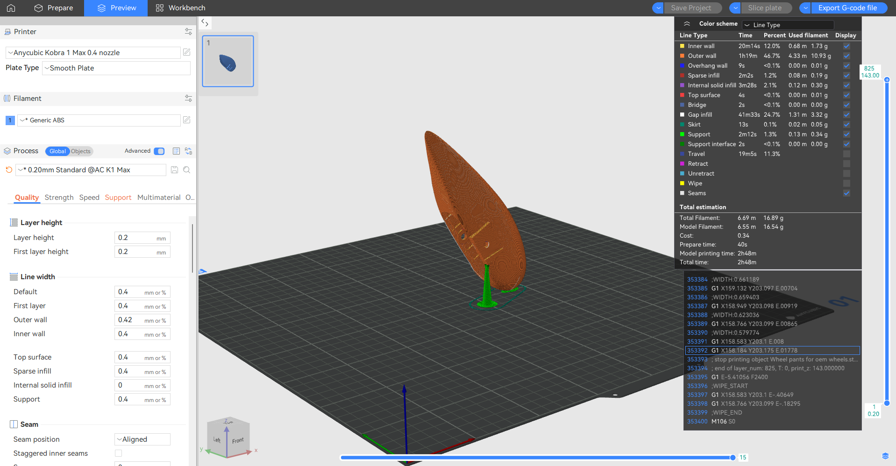
Task: Open the process settings list view icon
Action: pyautogui.click(x=176, y=151)
